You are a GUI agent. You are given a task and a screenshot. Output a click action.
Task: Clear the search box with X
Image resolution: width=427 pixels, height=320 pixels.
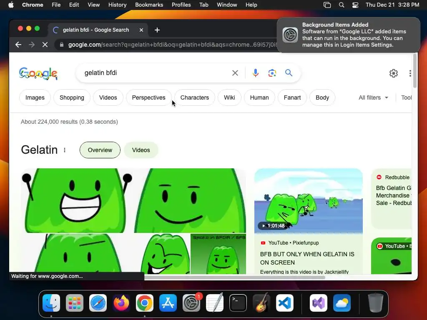[x=235, y=73]
